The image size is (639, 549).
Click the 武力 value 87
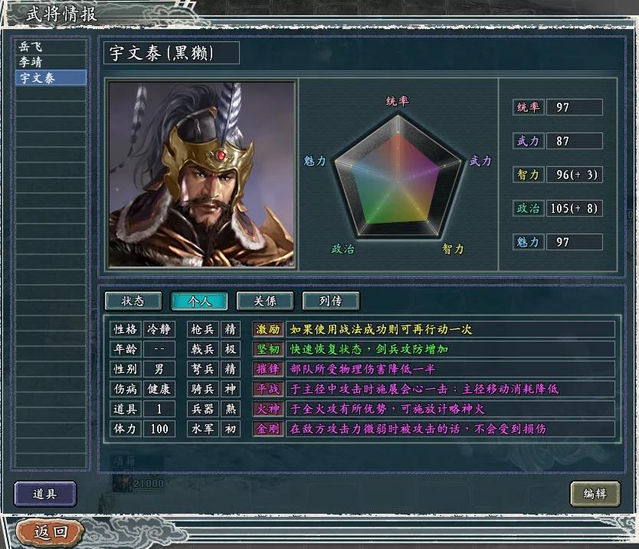(x=574, y=141)
